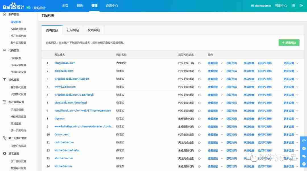Expand 更多设置 dropdown for 百度统计 row
The width and height of the screenshot is (307, 171).
coord(289,63)
